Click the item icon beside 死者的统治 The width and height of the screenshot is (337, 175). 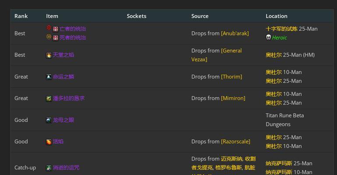coord(56,38)
